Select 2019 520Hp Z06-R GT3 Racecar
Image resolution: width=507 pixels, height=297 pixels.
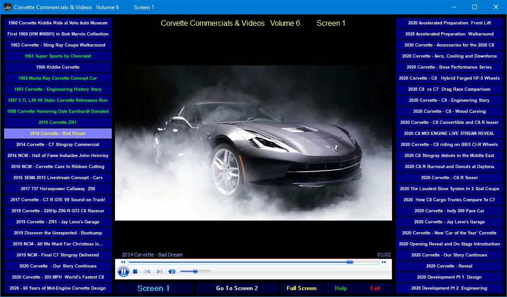(58, 210)
